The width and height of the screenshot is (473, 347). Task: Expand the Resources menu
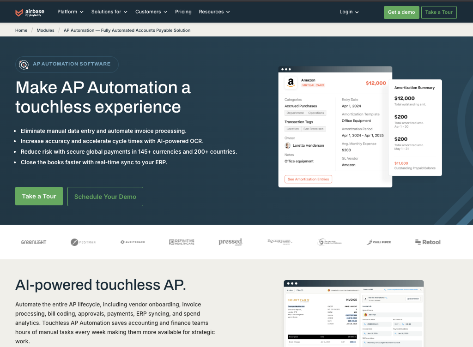tap(214, 12)
